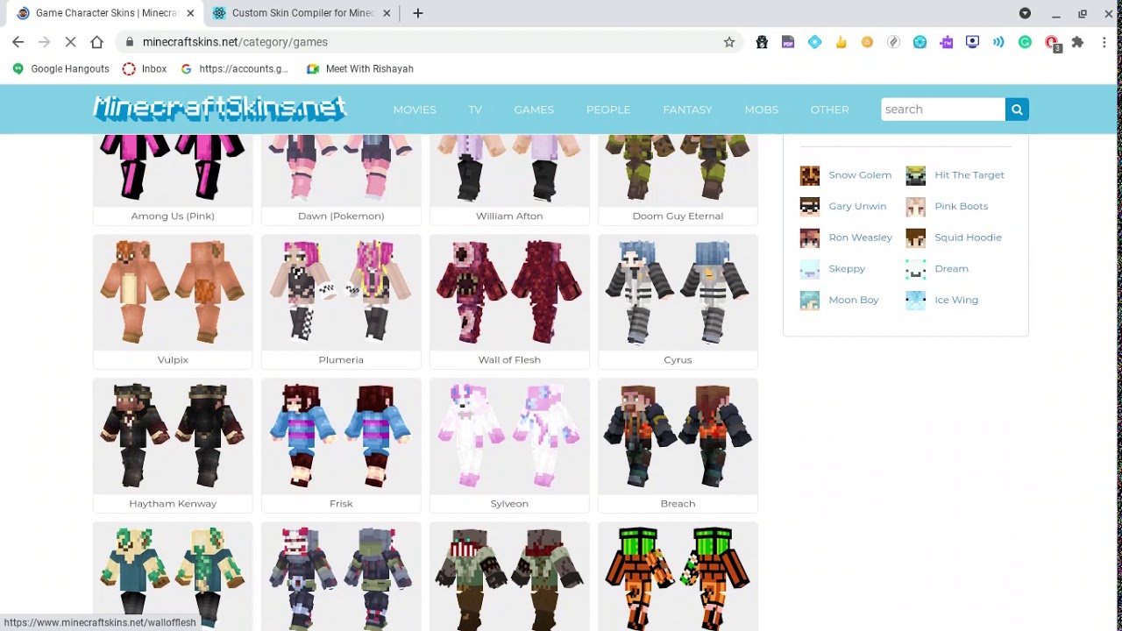Open the FANTASY category menu
Screen dimensions: 1122x631
click(687, 109)
